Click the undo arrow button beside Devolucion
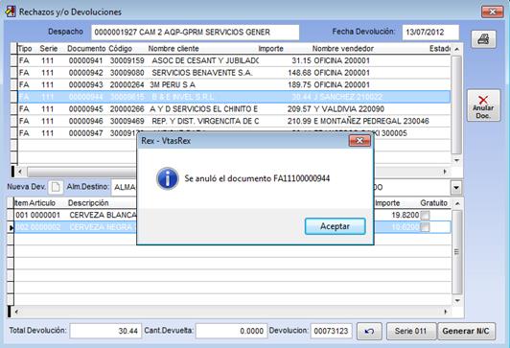510x348 pixels. click(369, 331)
